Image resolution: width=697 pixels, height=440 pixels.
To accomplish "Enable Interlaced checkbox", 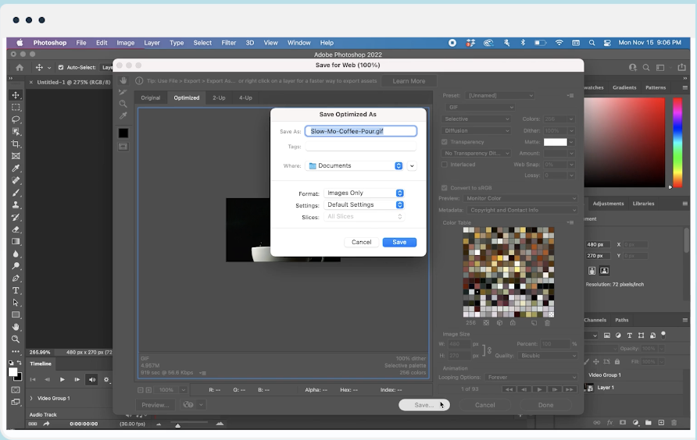I will click(x=444, y=165).
